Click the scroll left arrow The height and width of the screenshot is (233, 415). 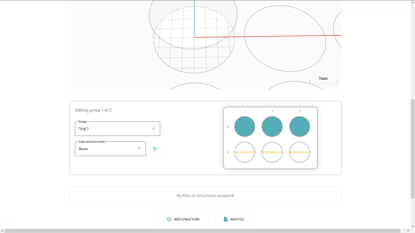[2, 231]
